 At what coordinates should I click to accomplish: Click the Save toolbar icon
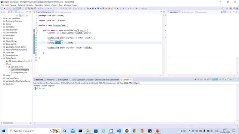pyautogui.click(x=7, y=9)
